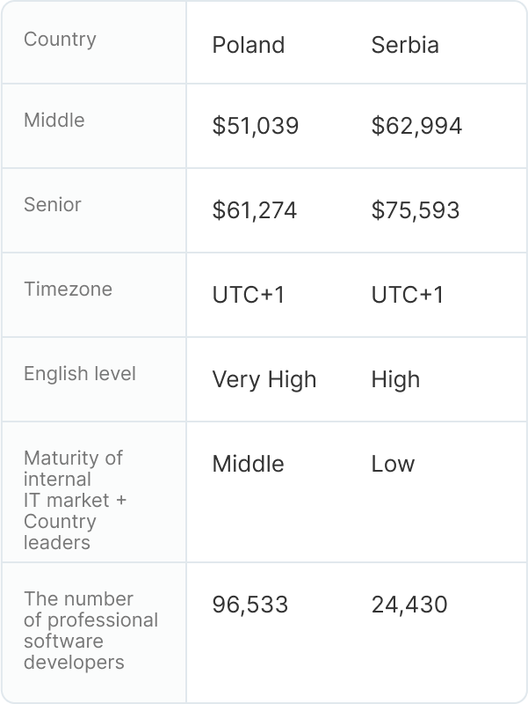This screenshot has height=704, width=528.
Task: Click Serbia's senior salary $75,593
Action: coord(416,210)
